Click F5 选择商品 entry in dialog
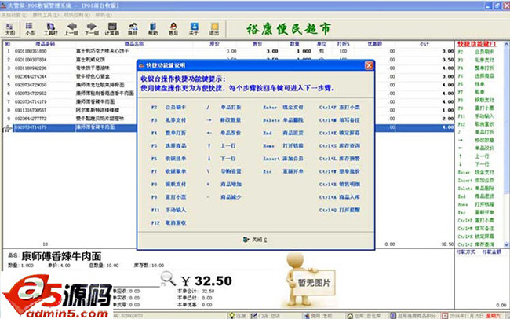Screen dimensions: 510x319 (x=169, y=145)
